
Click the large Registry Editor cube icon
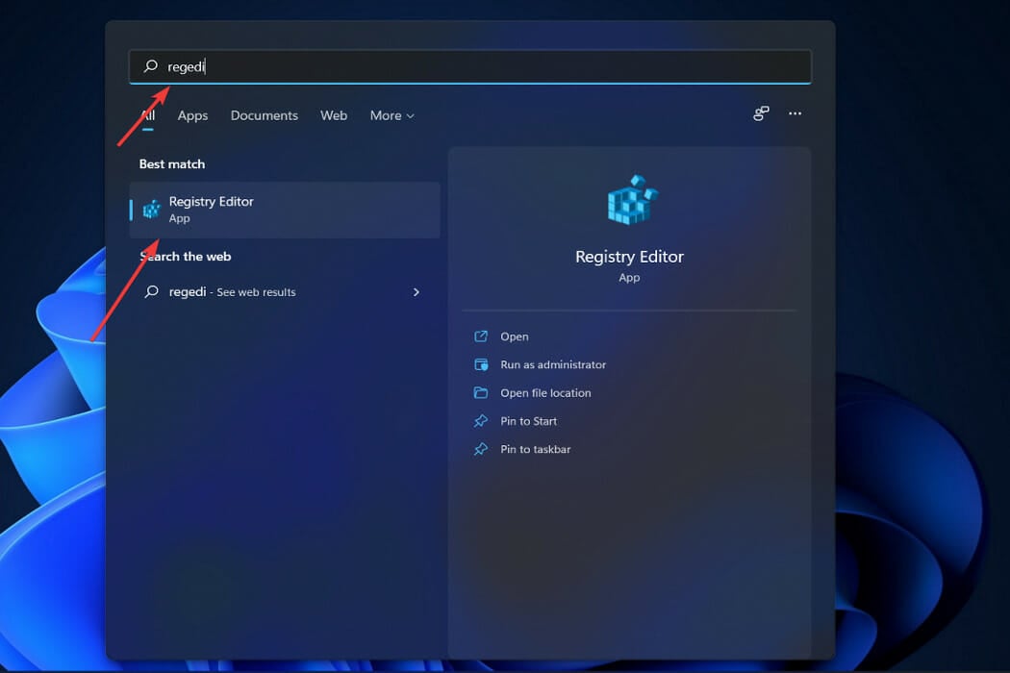tap(632, 200)
